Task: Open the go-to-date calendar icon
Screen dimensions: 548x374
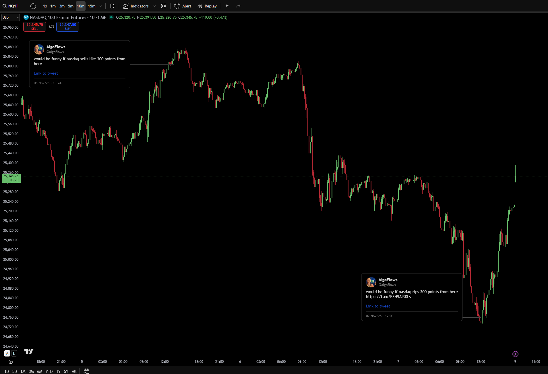Action: click(x=86, y=371)
